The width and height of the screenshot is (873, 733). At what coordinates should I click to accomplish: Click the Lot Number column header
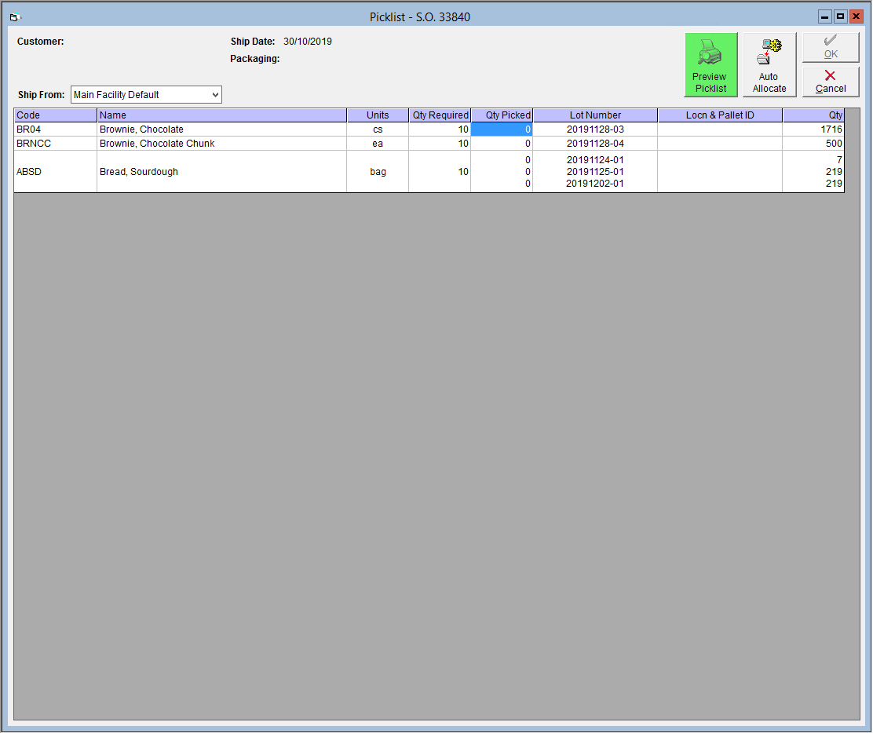coord(595,115)
